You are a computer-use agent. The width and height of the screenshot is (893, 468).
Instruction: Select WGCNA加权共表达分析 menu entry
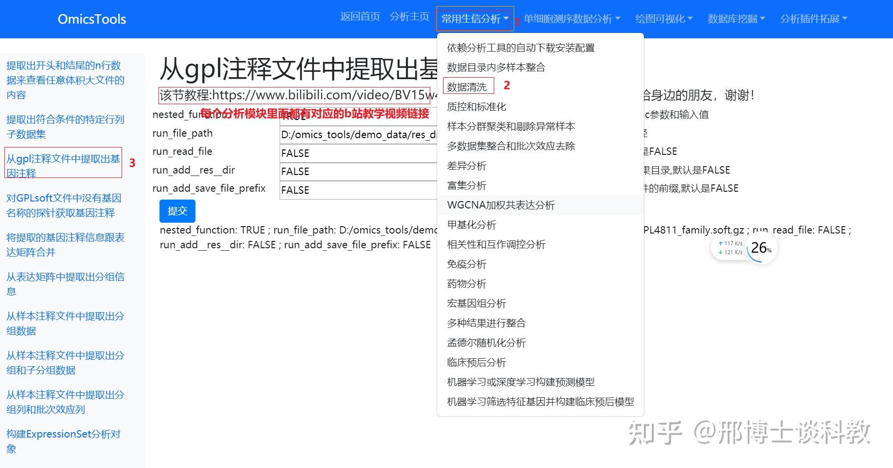pos(500,205)
